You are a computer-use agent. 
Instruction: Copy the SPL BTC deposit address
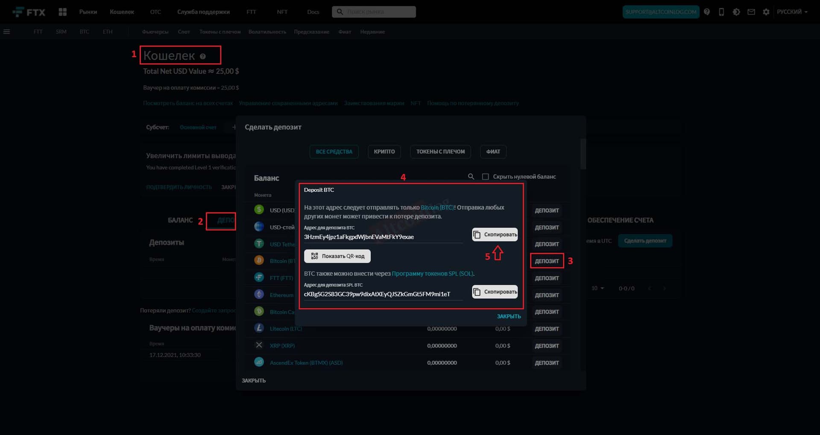pyautogui.click(x=495, y=292)
